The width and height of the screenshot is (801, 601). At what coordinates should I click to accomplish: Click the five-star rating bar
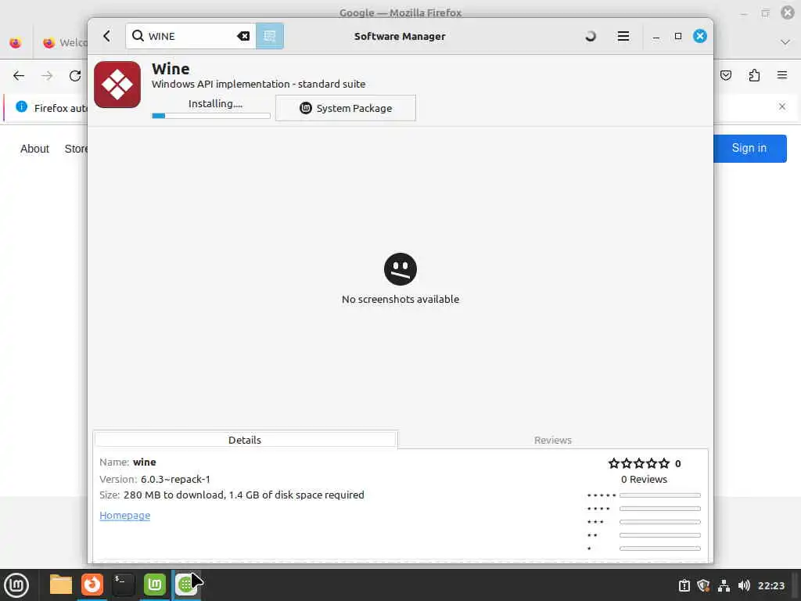(659, 495)
